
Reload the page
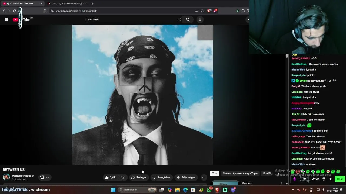point(15,11)
